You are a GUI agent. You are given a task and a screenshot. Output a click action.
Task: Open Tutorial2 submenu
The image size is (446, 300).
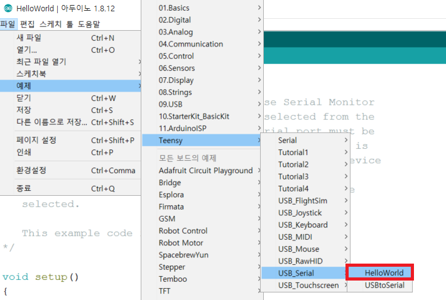click(305, 164)
